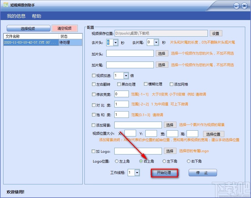Click the 待处理 status cell
Viewport: 251px width, 198px height.
(71, 42)
